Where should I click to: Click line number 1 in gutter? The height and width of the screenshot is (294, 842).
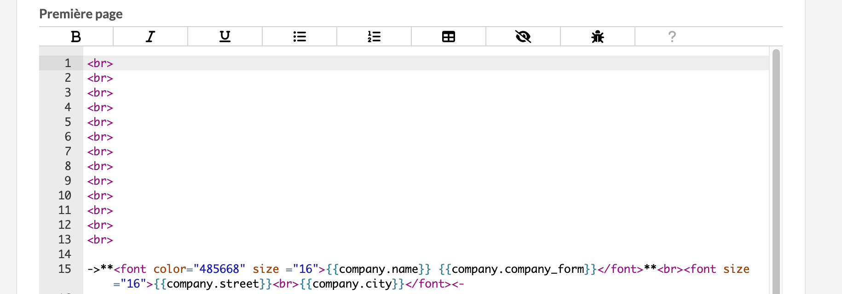pos(68,63)
